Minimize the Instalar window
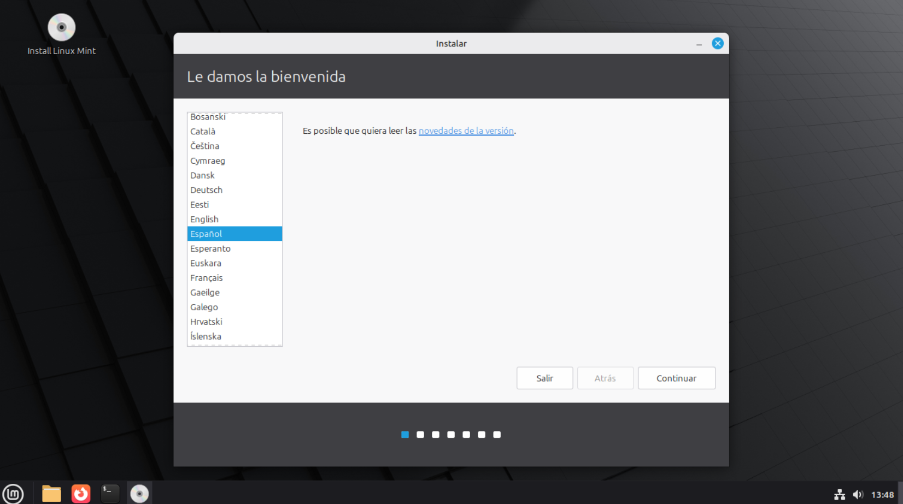The height and width of the screenshot is (504, 903). coord(699,44)
